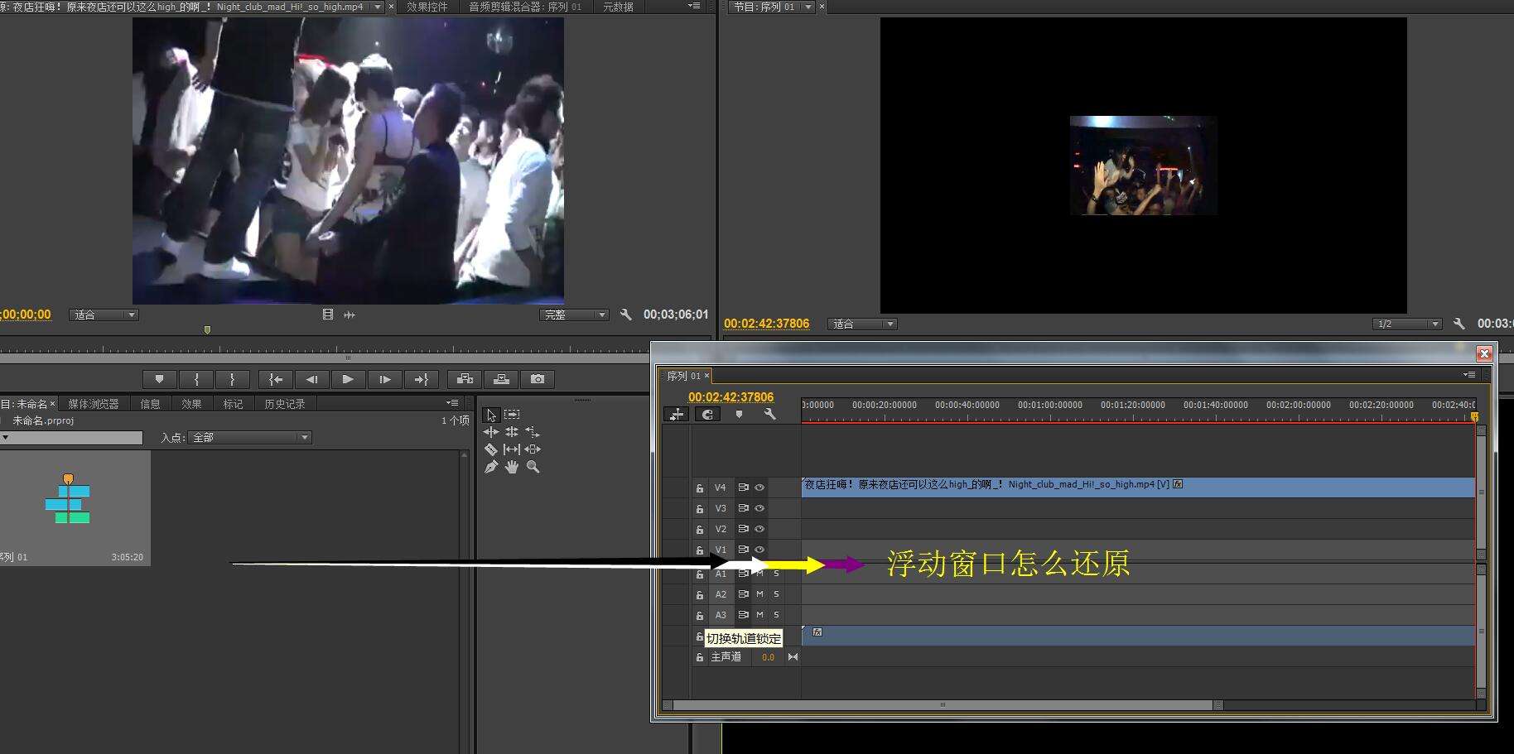
Task: Switch to the 媒体浏览器 tab
Action: point(94,404)
